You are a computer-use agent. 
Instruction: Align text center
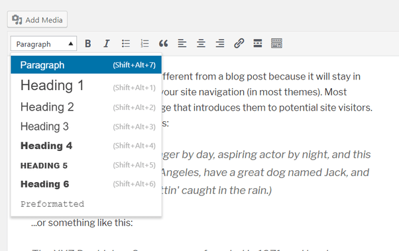[201, 44]
